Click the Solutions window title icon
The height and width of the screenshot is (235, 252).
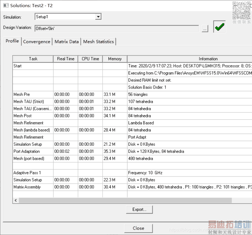click(6, 5)
